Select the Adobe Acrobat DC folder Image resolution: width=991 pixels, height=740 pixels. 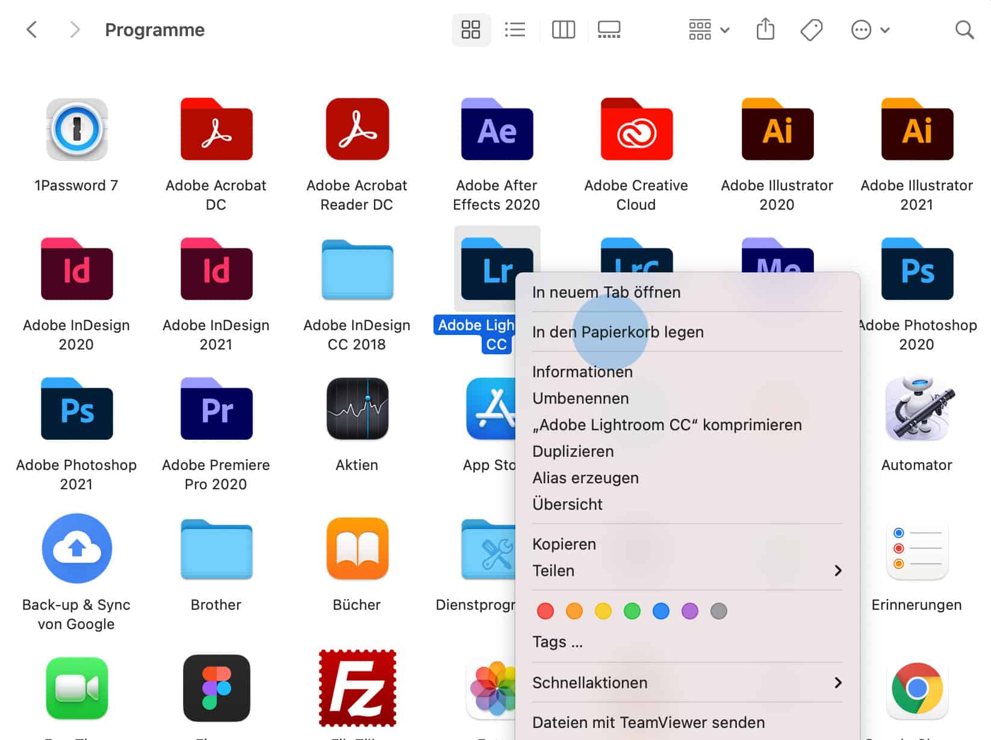pyautogui.click(x=216, y=129)
